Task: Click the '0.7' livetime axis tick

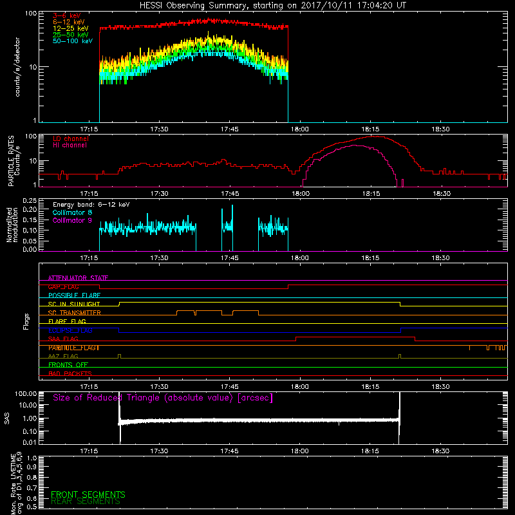Action: (32, 488)
